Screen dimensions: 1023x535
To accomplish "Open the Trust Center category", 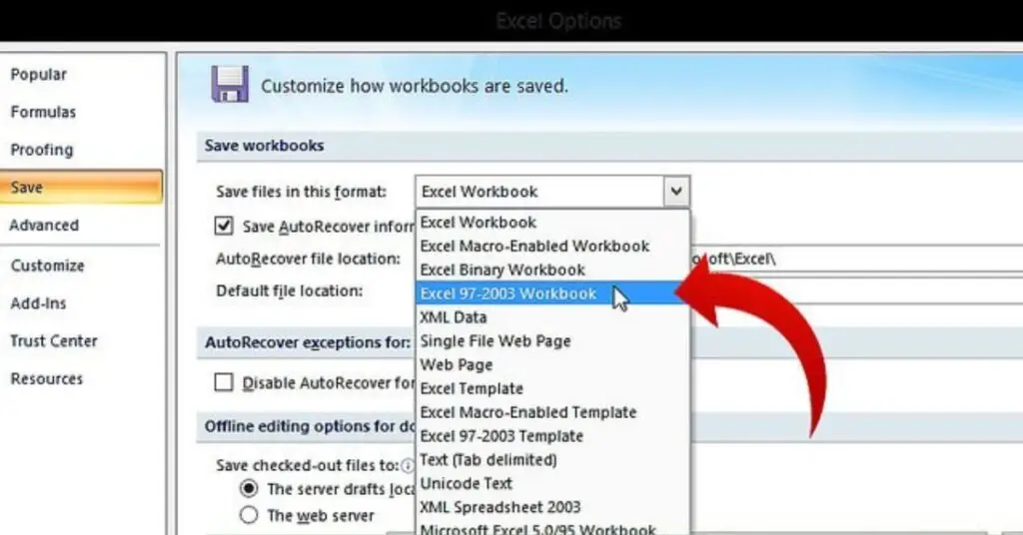I will [x=54, y=341].
